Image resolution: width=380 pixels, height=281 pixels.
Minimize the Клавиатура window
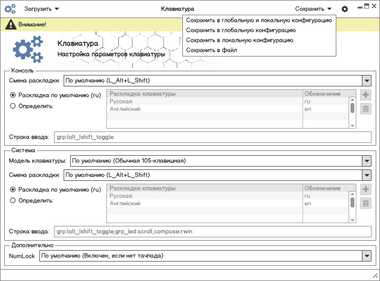click(x=360, y=8)
